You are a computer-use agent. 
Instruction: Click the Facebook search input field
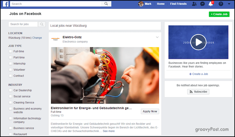(x=56, y=4)
